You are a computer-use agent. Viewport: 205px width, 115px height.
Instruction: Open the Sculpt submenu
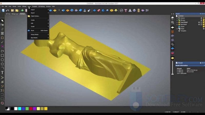[x=38, y=27]
